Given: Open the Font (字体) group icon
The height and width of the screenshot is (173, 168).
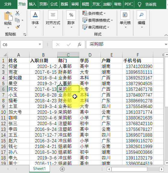Looking at the screenshot, I should [x=35, y=15].
